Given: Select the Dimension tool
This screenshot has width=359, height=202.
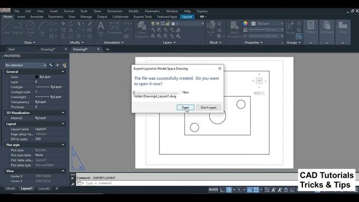Looking at the screenshot, I should coord(114,28).
